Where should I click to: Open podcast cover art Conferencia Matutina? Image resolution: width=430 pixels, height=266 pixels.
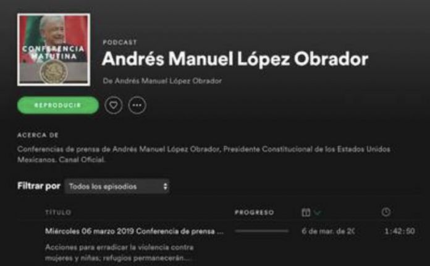(x=54, y=50)
